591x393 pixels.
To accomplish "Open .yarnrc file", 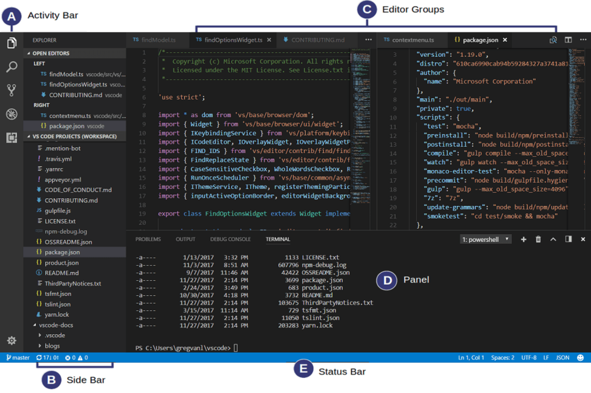I will coord(75,169).
